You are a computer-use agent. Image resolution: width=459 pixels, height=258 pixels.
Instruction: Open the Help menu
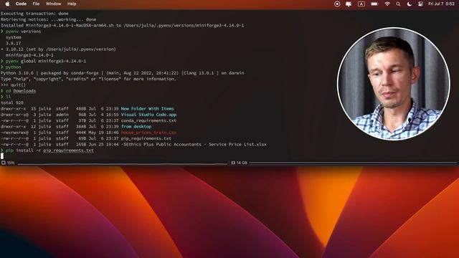[72, 4]
